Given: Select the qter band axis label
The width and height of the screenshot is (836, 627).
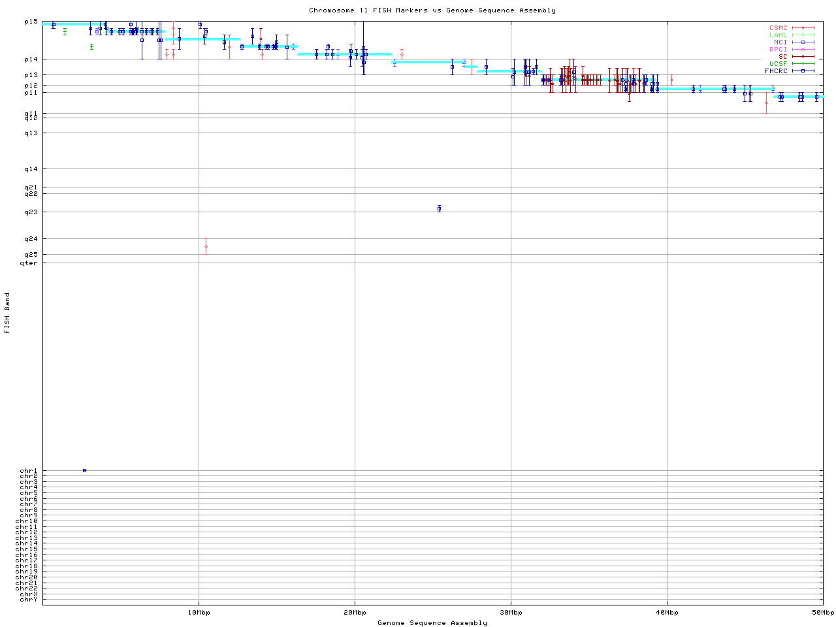Looking at the screenshot, I should [29, 263].
